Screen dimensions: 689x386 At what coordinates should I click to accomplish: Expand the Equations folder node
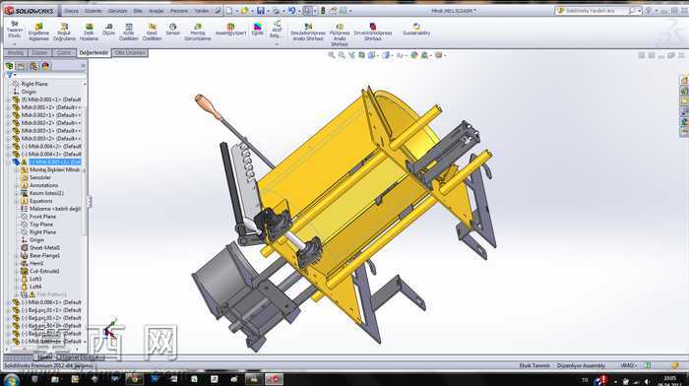[17, 201]
